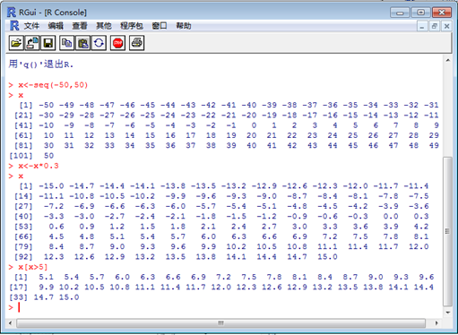Screen dimensions: 458x335
Task: Click the index label [101] in the output
Action: coord(21,156)
